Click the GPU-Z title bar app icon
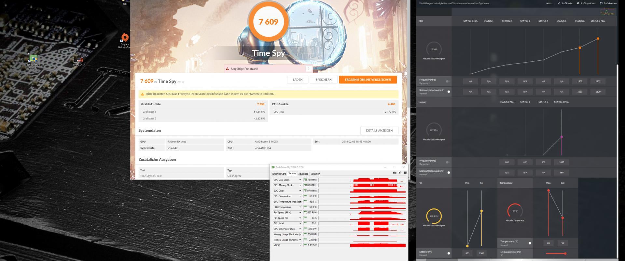This screenshot has height=261, width=625. 273,168
